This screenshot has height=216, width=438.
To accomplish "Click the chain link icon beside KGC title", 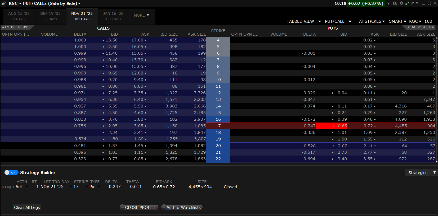I will [x=3, y=3].
